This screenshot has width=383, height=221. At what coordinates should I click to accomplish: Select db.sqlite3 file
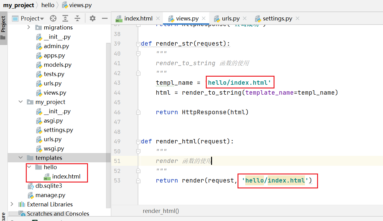coord(48,186)
